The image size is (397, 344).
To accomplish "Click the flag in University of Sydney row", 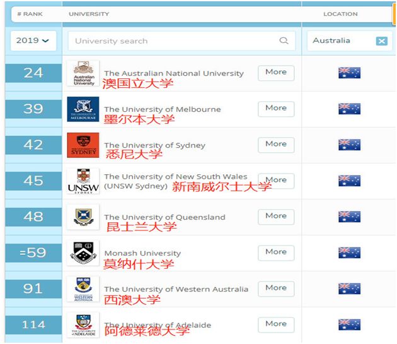I will [x=349, y=145].
